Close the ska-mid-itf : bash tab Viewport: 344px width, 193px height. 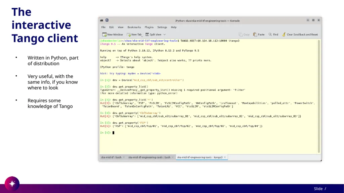tap(124, 157)
